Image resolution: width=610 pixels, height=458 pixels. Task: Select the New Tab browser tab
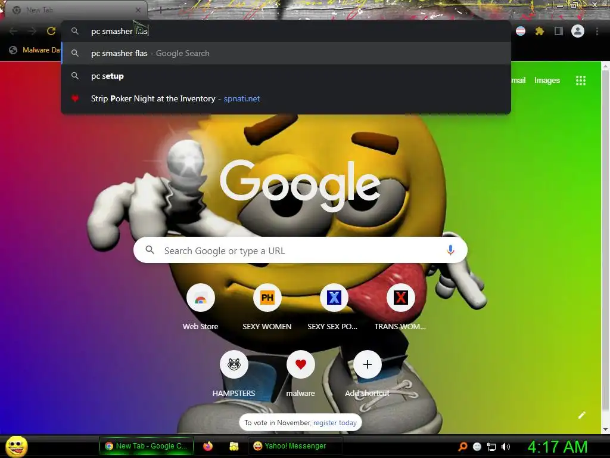click(x=76, y=10)
